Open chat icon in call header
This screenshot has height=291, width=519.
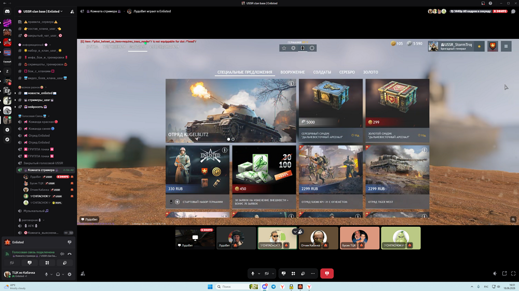(513, 11)
